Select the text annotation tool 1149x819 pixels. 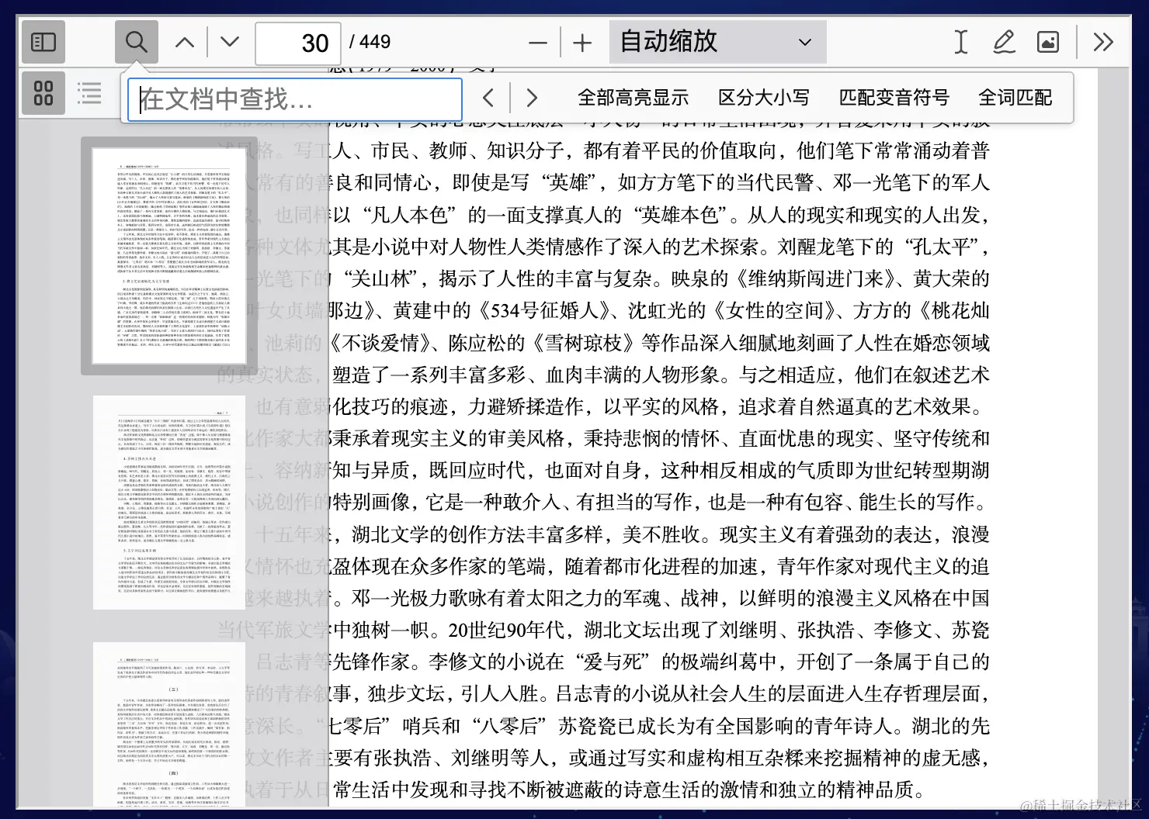click(960, 42)
